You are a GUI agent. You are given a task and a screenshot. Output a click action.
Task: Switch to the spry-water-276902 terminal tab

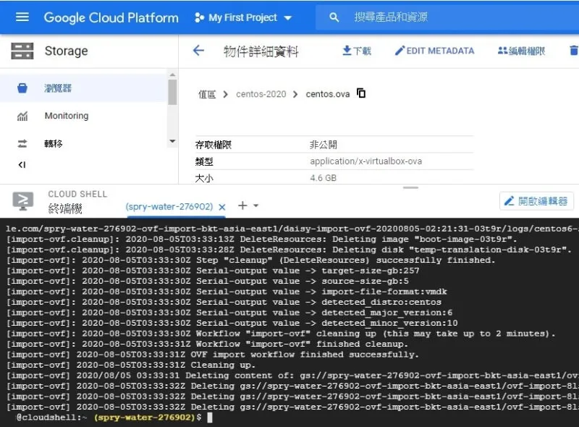(169, 206)
